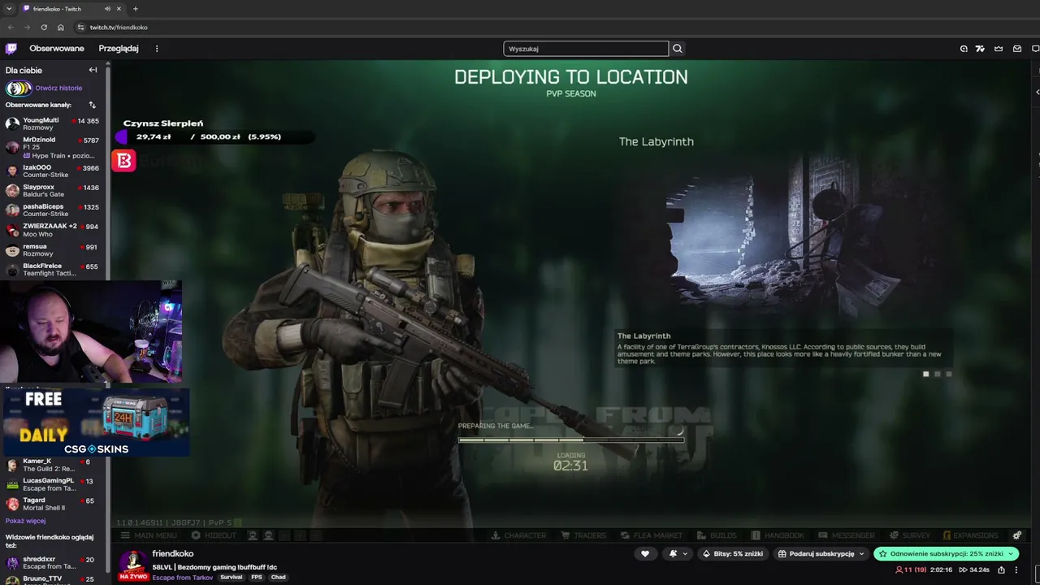Click the FPS tag

click(x=257, y=578)
